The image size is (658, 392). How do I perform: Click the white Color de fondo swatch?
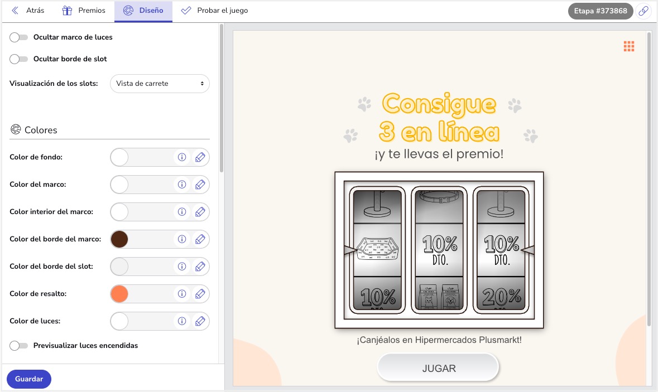pyautogui.click(x=119, y=157)
